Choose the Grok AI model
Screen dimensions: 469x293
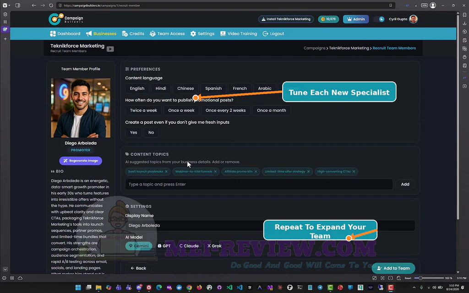point(214,246)
